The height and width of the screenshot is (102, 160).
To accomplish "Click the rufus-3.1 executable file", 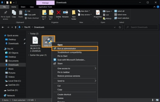I will pos(48,41).
